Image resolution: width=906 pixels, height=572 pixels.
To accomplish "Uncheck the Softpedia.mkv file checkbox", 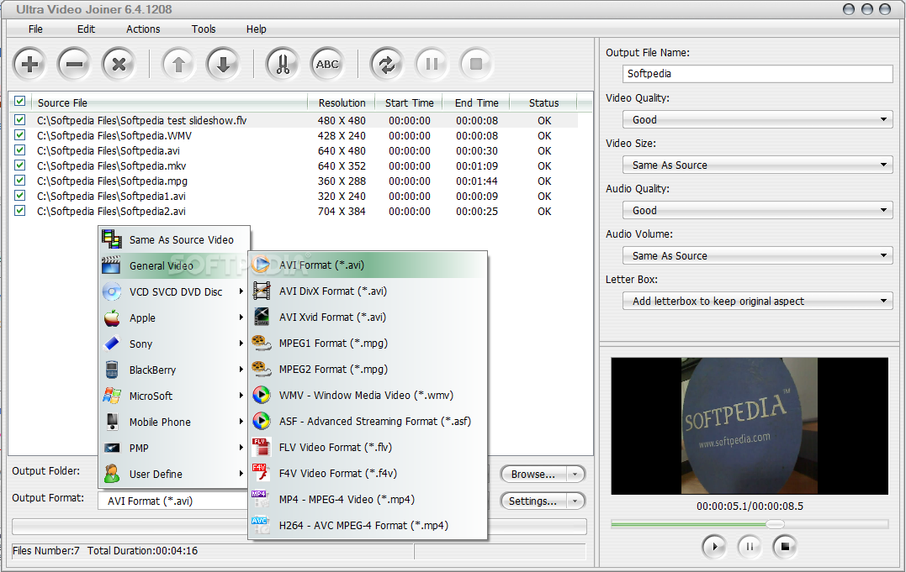I will (20, 165).
